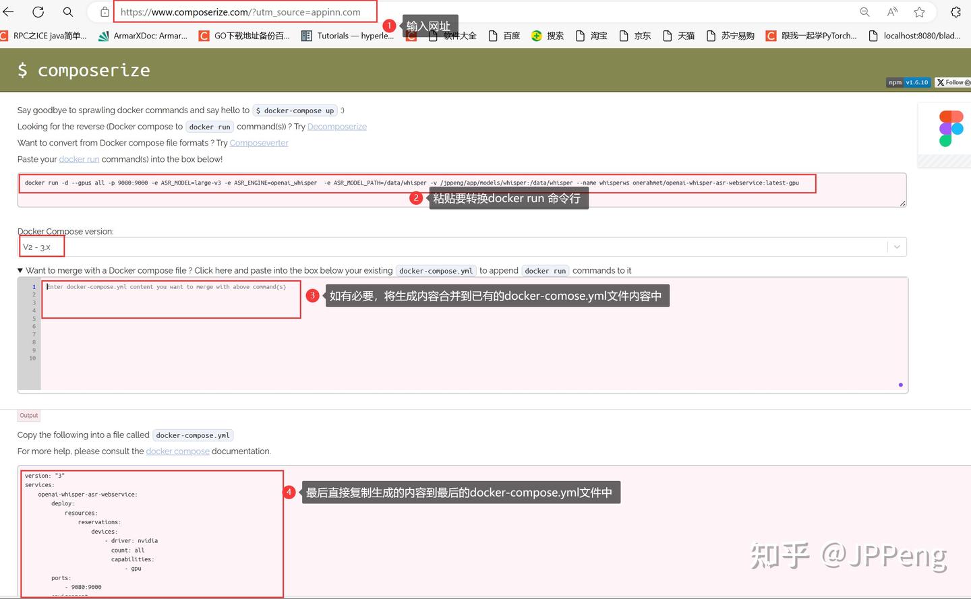Image resolution: width=971 pixels, height=599 pixels.
Task: Open the docker compose documentation link
Action: 177,451
